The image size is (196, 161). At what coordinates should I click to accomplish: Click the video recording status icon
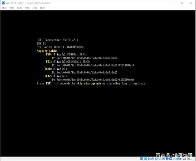(x=167, y=159)
